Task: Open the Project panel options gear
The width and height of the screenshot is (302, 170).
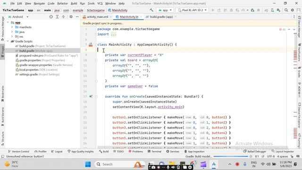Action: click(x=71, y=17)
